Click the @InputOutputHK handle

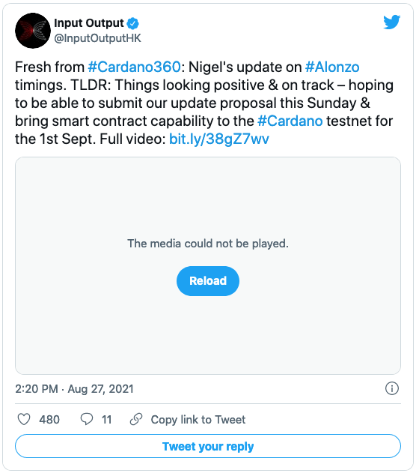point(97,38)
